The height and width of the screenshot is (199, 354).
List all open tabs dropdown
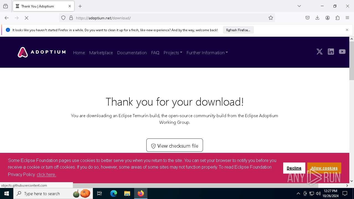point(299,6)
